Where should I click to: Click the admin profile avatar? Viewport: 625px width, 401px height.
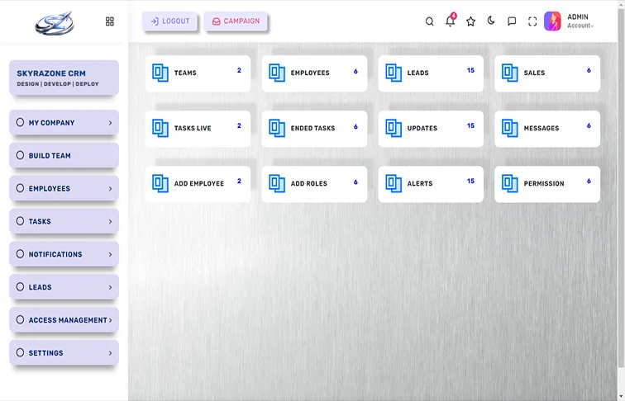point(552,21)
